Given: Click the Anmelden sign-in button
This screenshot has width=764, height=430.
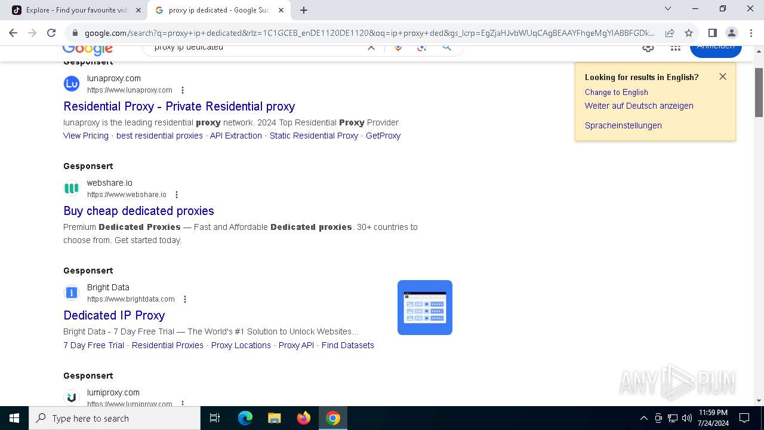Looking at the screenshot, I should 716,49.
